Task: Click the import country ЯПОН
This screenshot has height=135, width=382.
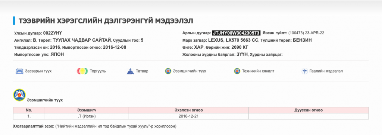Action: [x=57, y=54]
